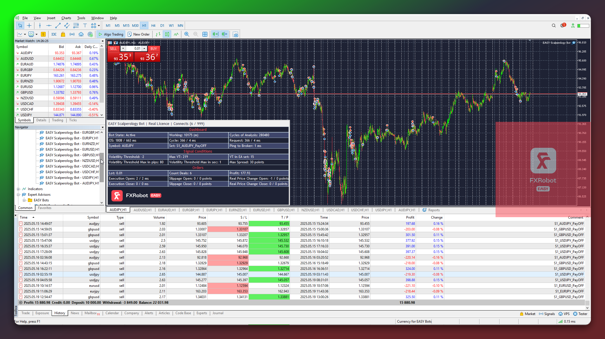Switch chart to Bar Chart view
Viewport: 605px width, 339px height.
[158, 34]
